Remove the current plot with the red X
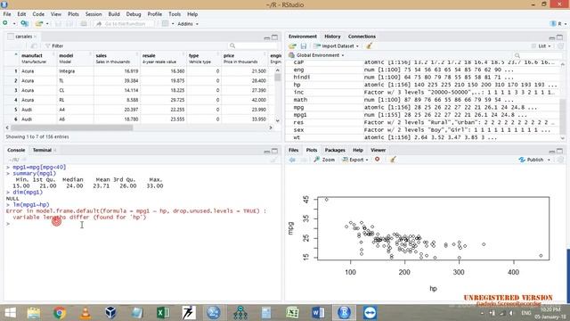The width and height of the screenshot is (570, 321). (x=378, y=160)
